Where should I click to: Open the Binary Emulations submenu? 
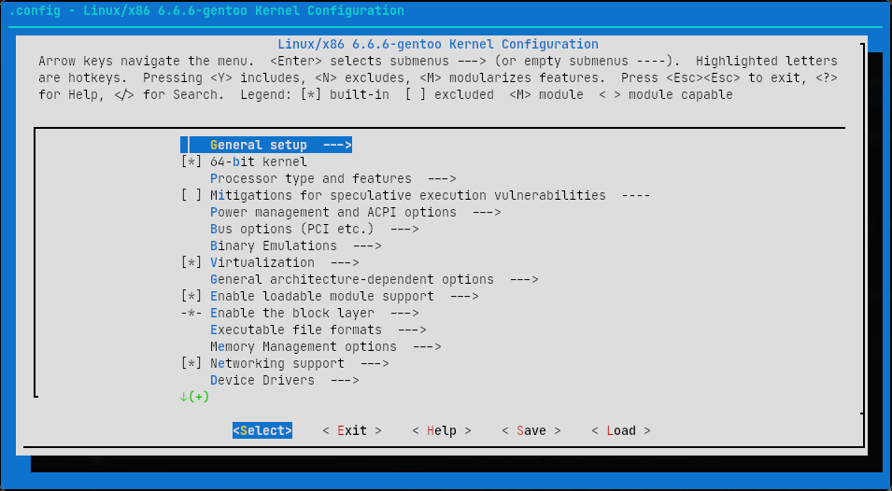295,246
